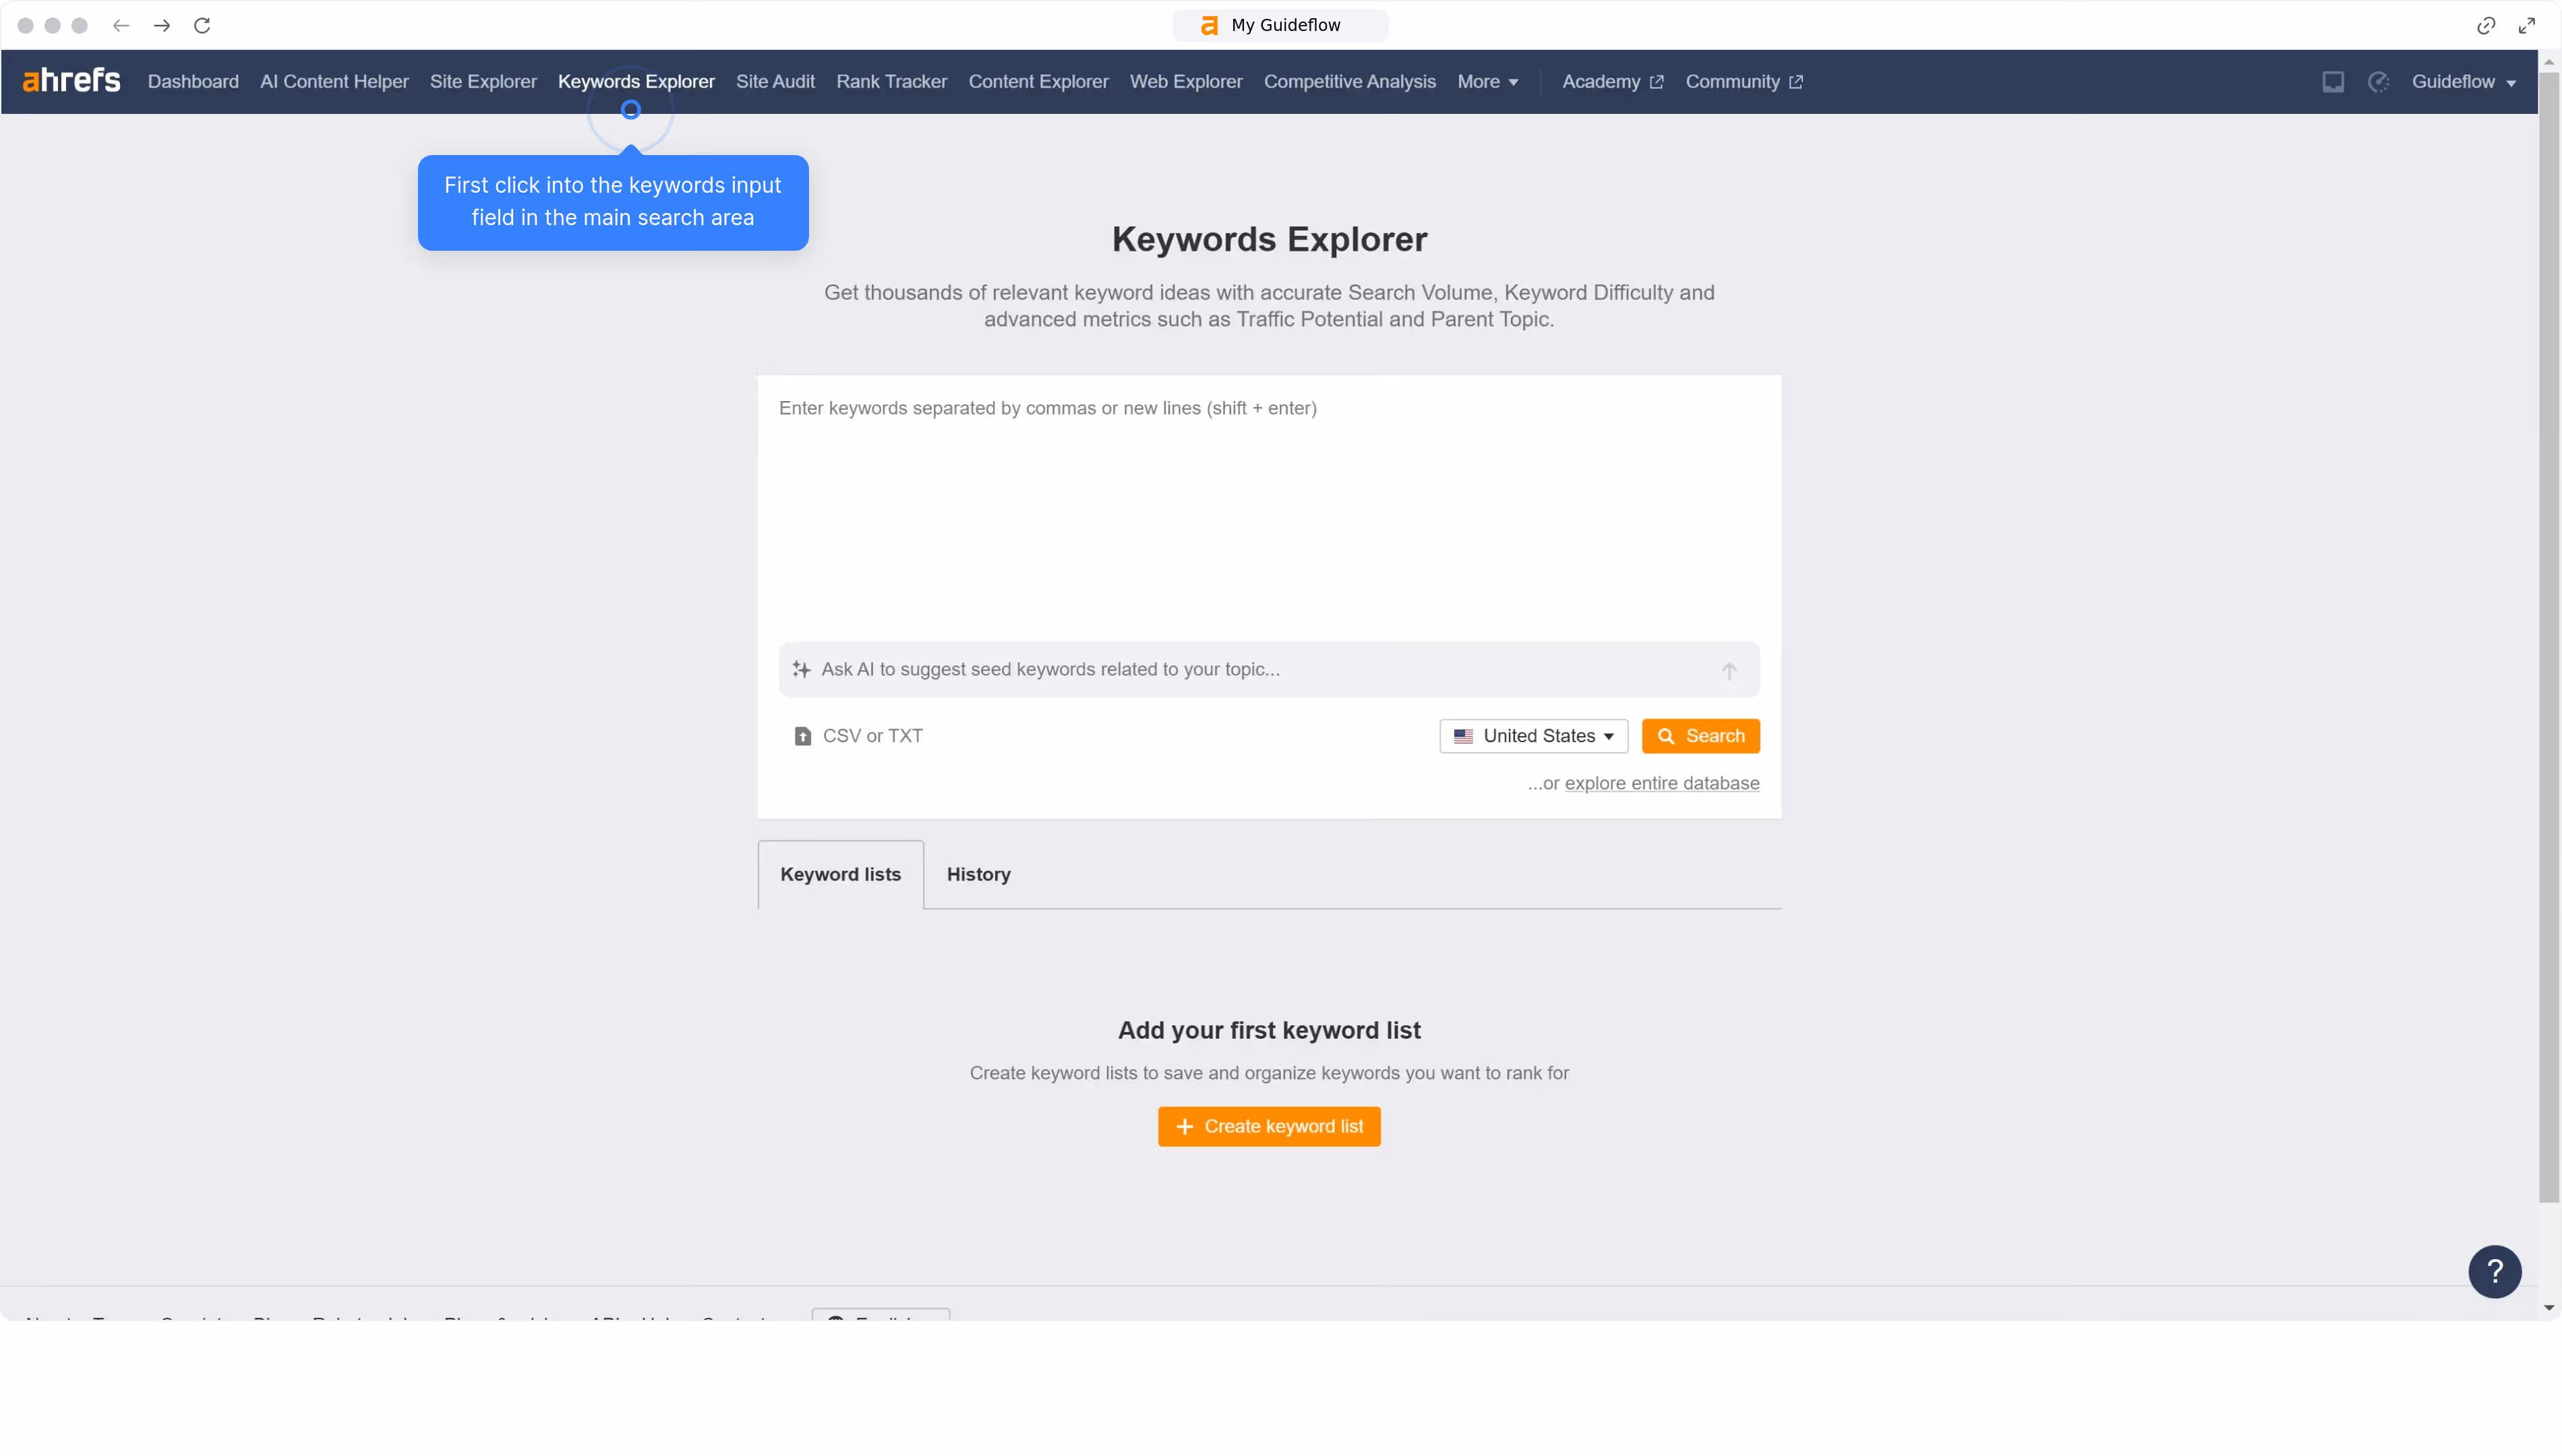Click the forward navigation arrow
This screenshot has height=1456, width=2562.
(x=161, y=25)
